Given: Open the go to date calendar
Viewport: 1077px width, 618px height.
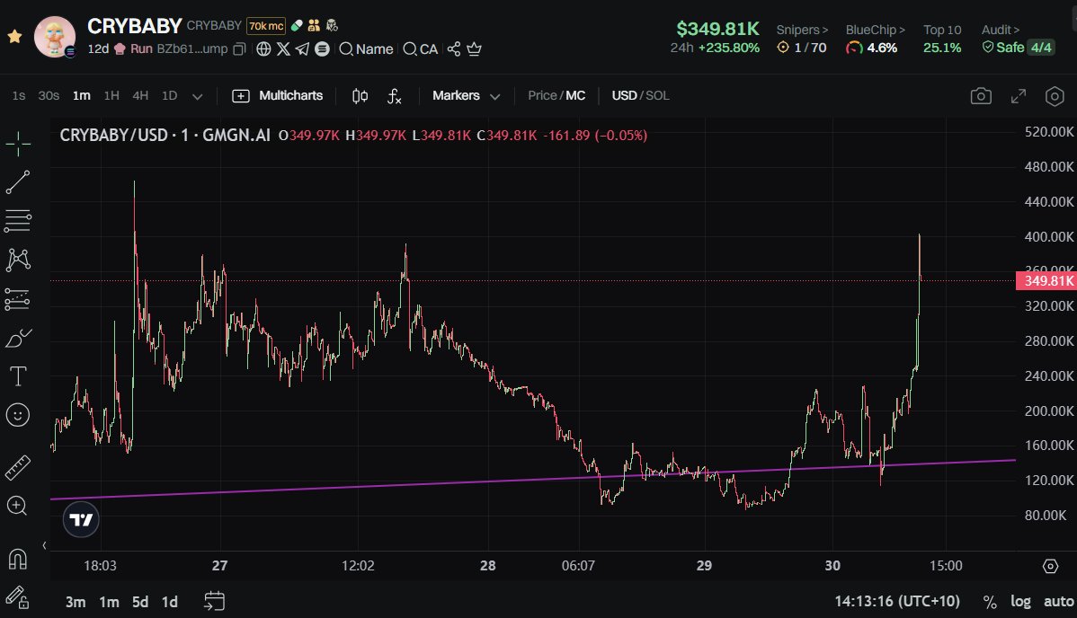Looking at the screenshot, I should coord(214,602).
